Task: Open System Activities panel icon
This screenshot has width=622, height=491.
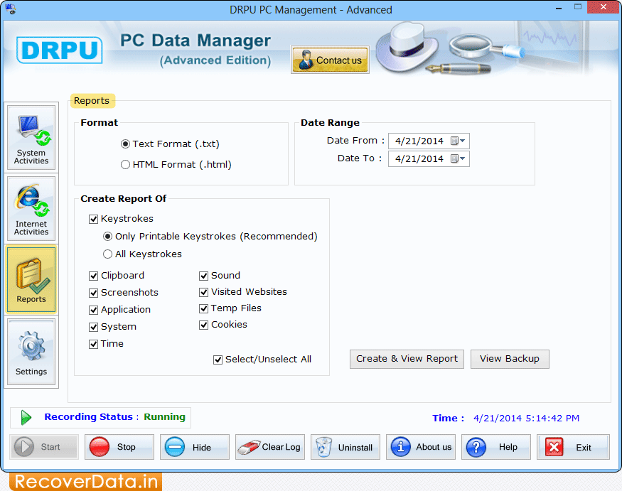Action: pyautogui.click(x=33, y=131)
